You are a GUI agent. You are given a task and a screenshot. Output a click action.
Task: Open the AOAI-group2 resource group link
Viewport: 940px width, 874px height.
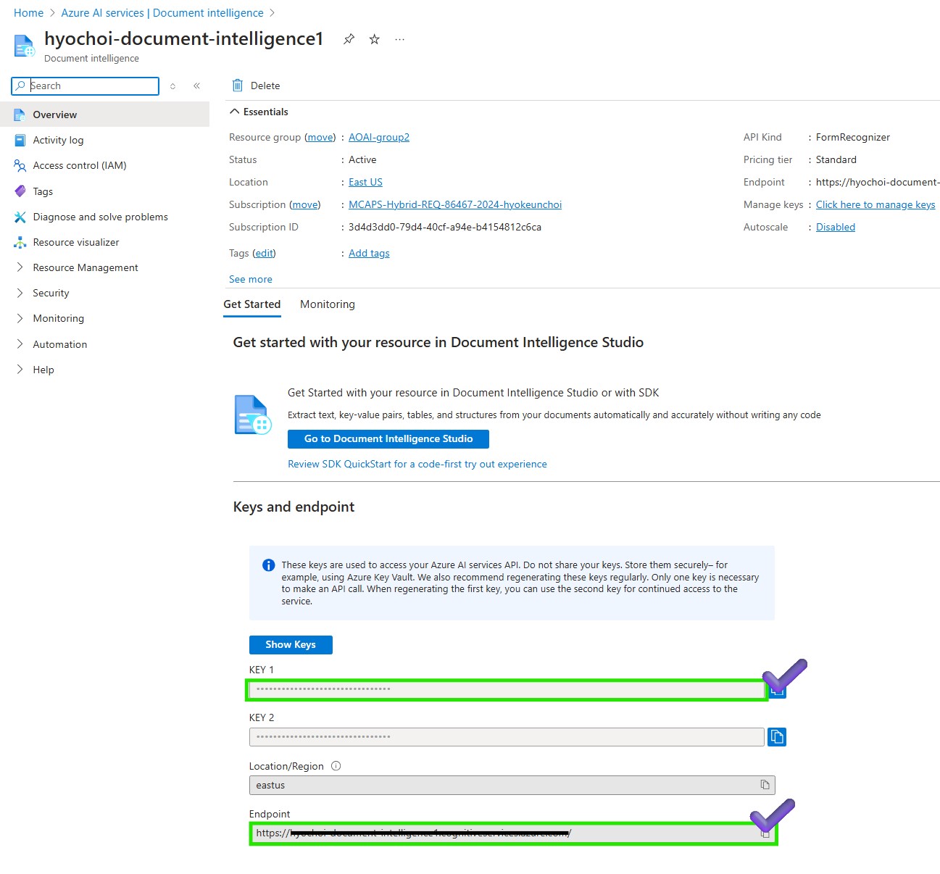[x=379, y=137]
